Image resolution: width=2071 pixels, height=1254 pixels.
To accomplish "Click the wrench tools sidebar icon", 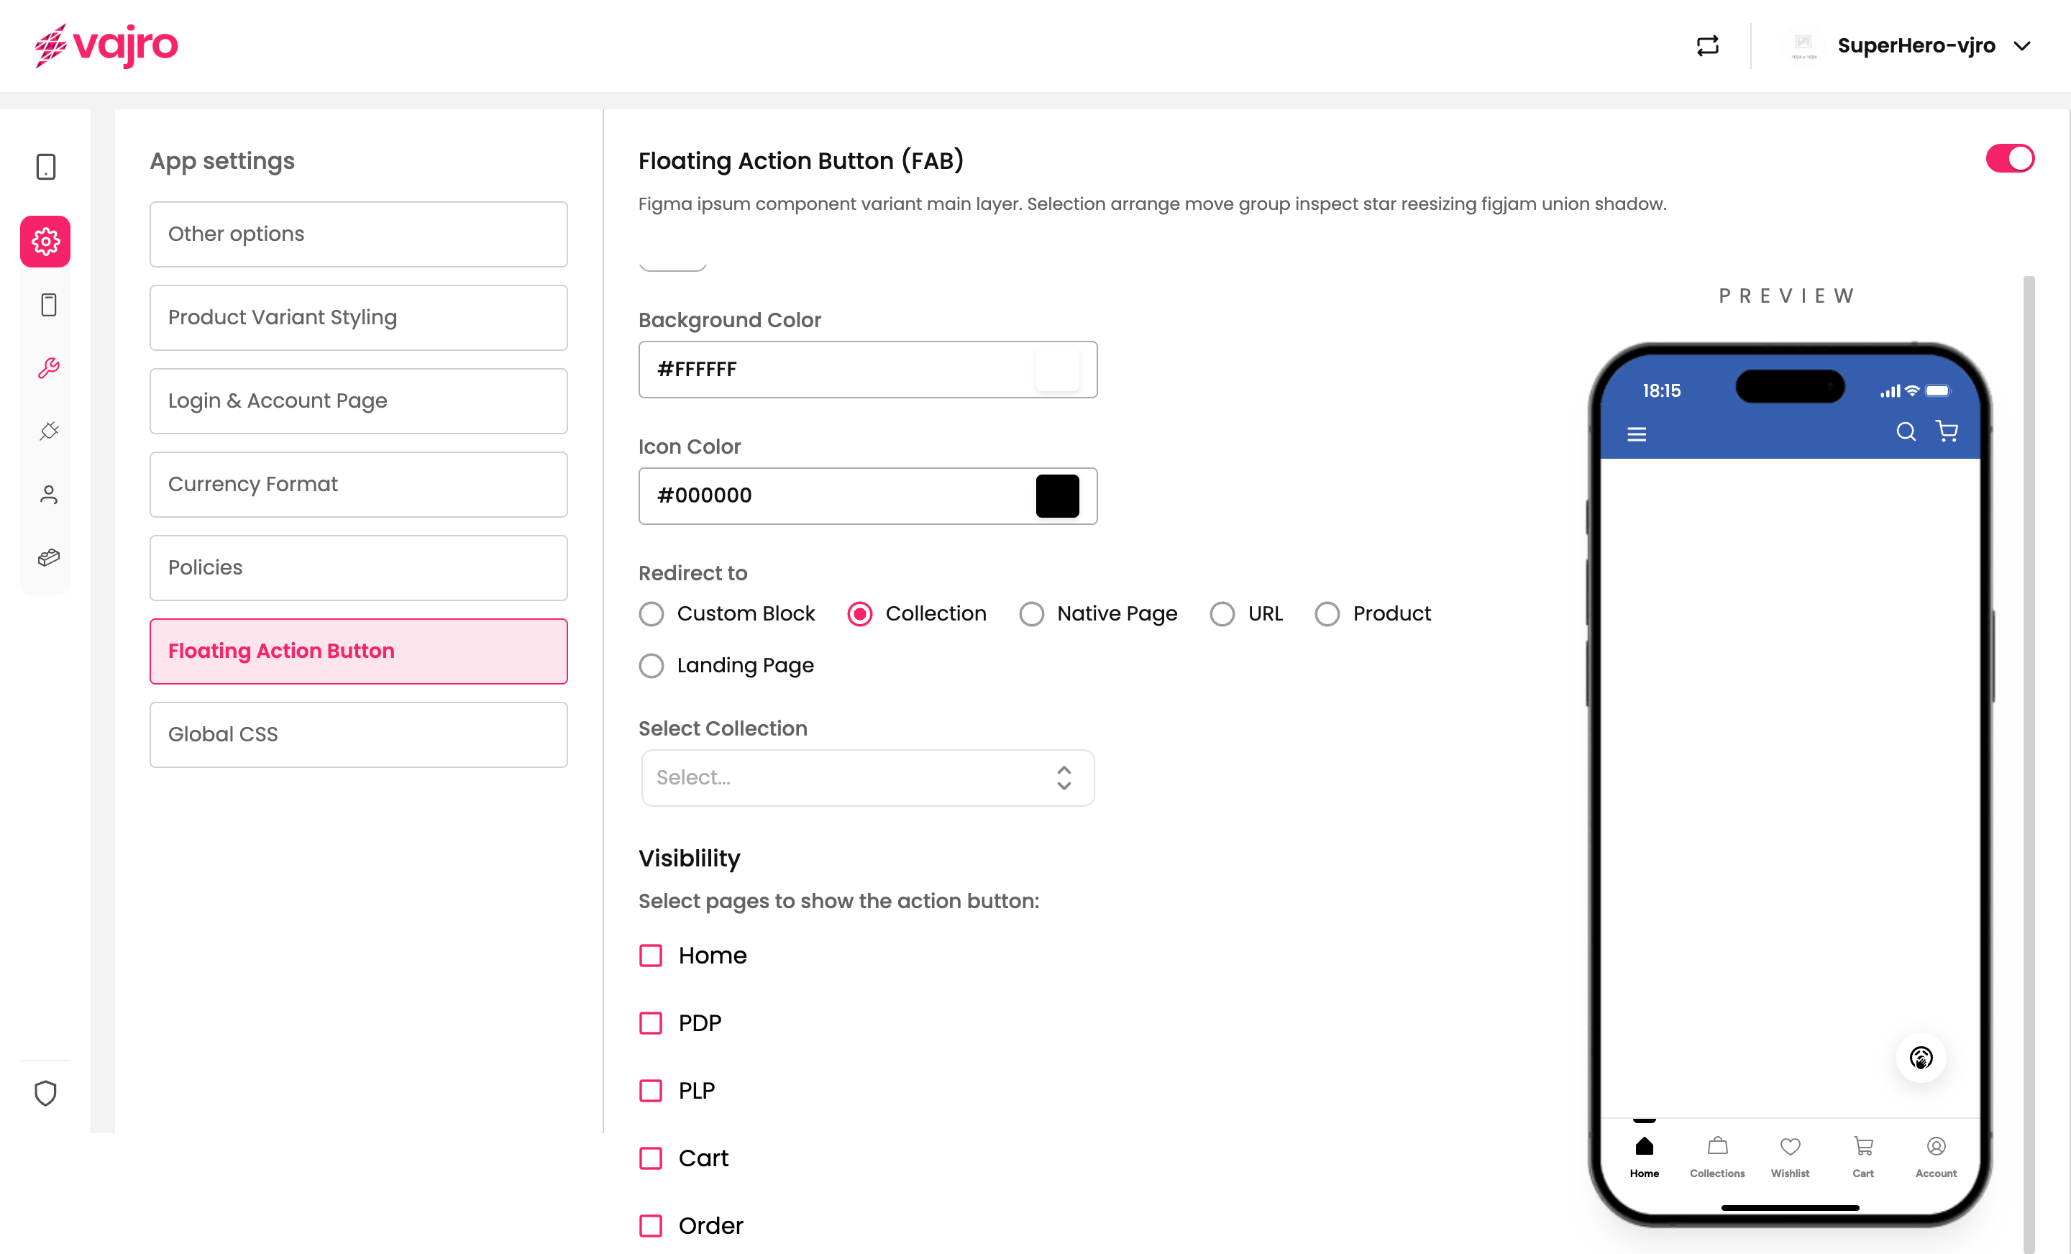I will pyautogui.click(x=49, y=368).
